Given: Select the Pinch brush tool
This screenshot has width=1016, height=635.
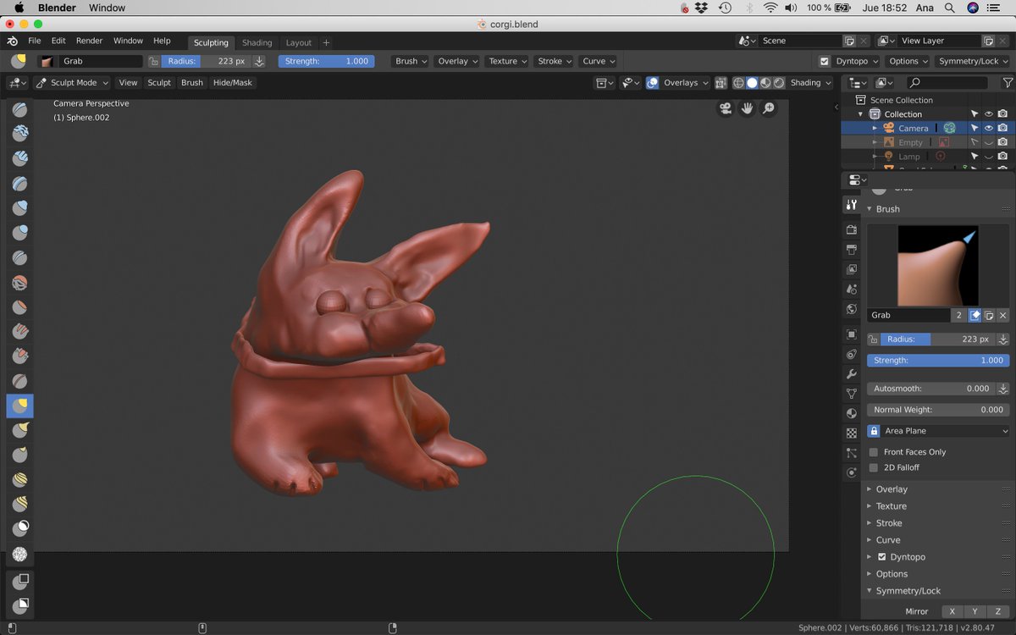Looking at the screenshot, I should click(19, 381).
